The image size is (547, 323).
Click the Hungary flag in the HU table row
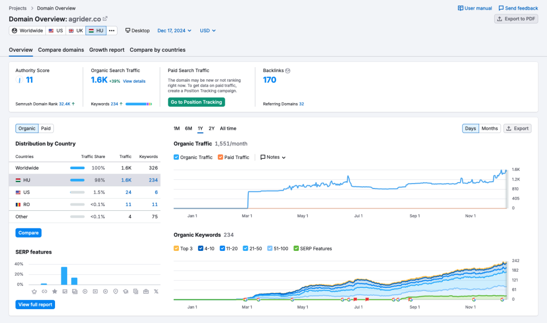[18, 180]
